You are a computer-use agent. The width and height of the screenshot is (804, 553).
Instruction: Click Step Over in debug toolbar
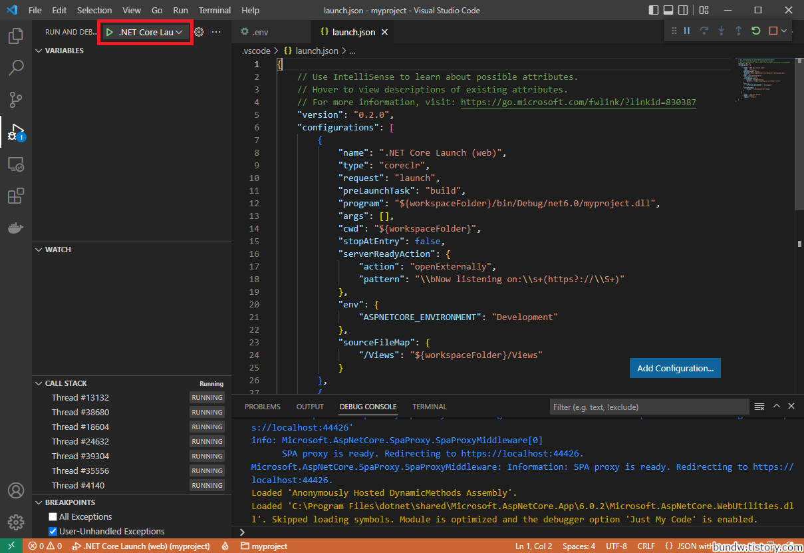tap(704, 31)
